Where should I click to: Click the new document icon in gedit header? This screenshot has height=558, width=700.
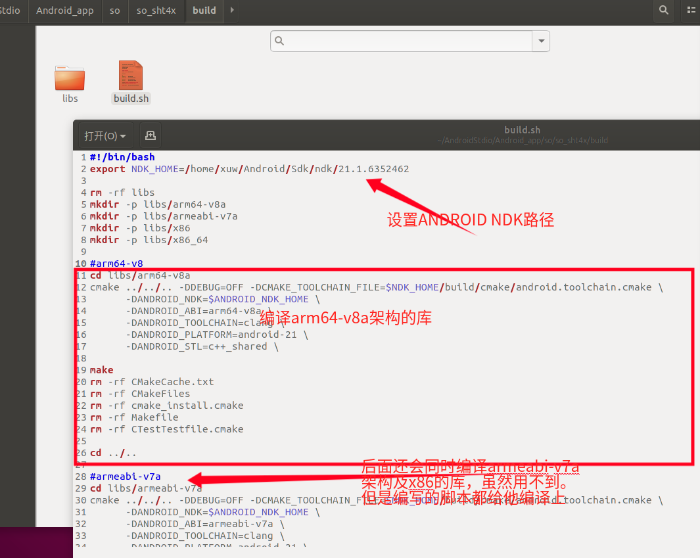click(x=150, y=135)
